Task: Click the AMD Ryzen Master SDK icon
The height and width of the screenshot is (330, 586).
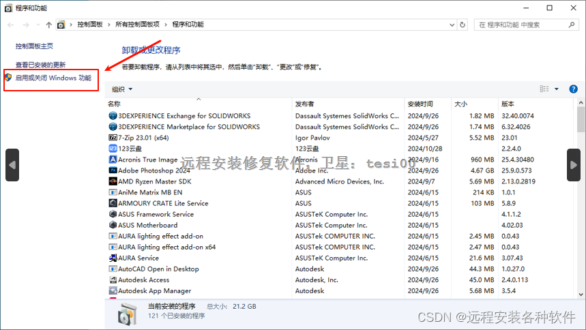Action: (x=113, y=181)
